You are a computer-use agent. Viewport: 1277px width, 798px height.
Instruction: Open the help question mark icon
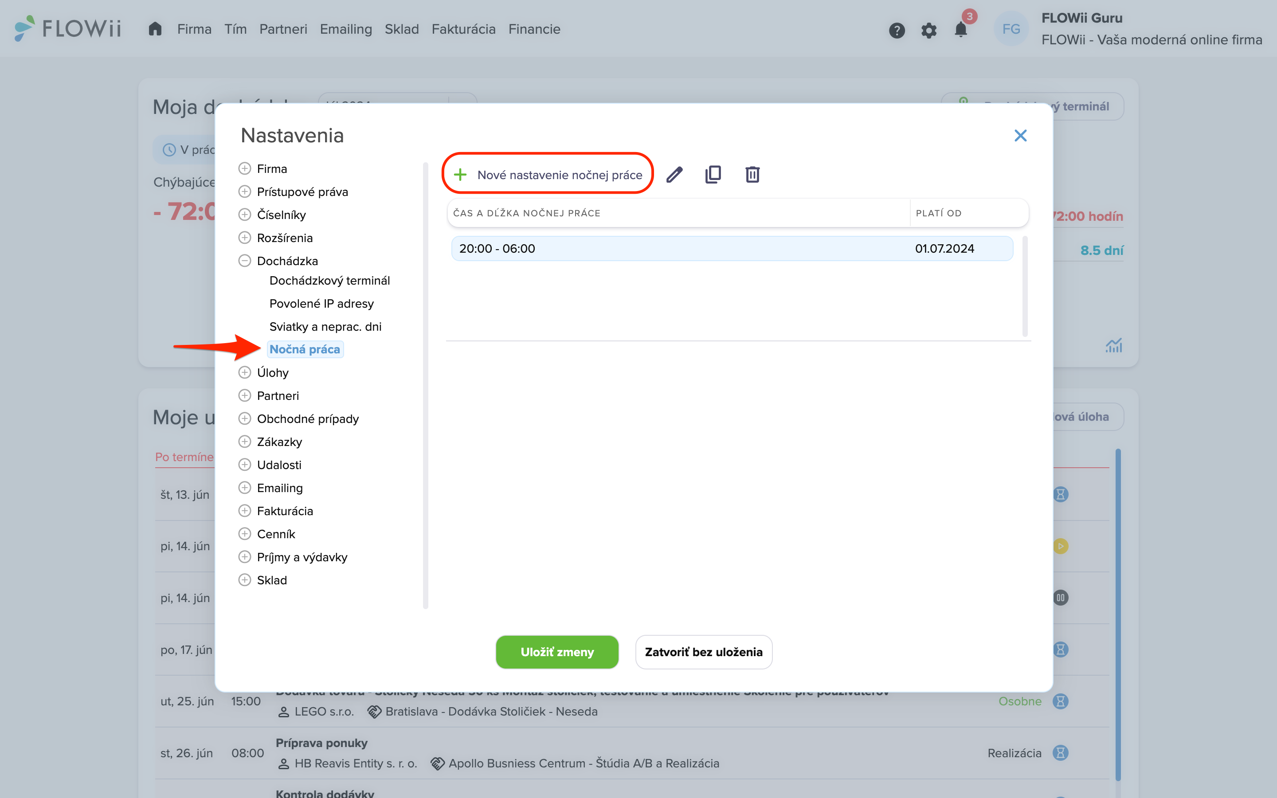(x=897, y=30)
